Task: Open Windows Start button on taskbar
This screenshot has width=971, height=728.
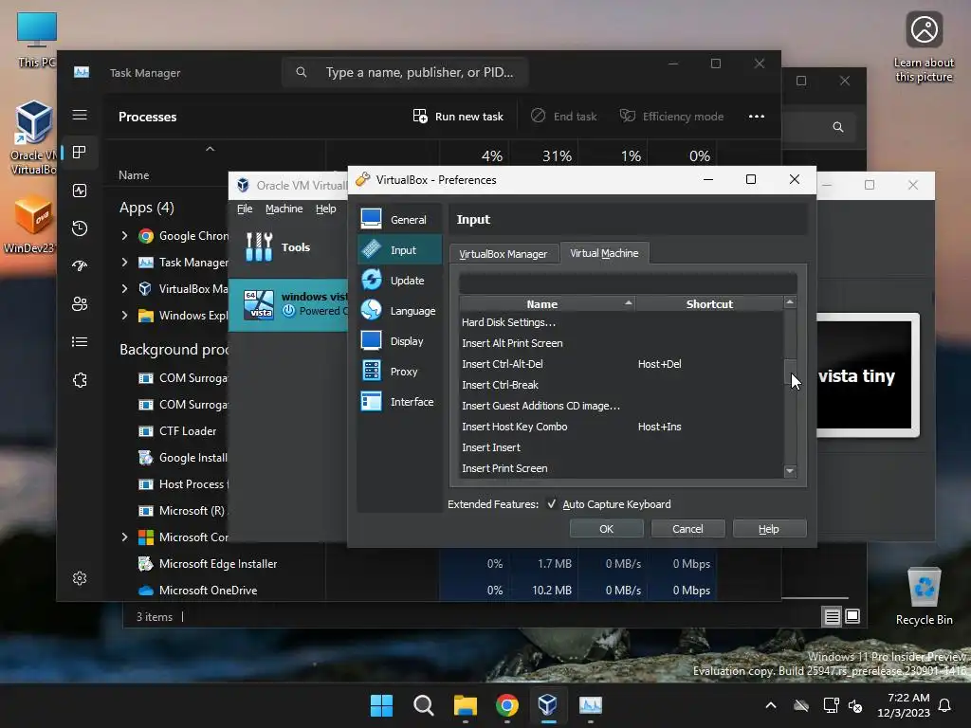Action: (381, 705)
